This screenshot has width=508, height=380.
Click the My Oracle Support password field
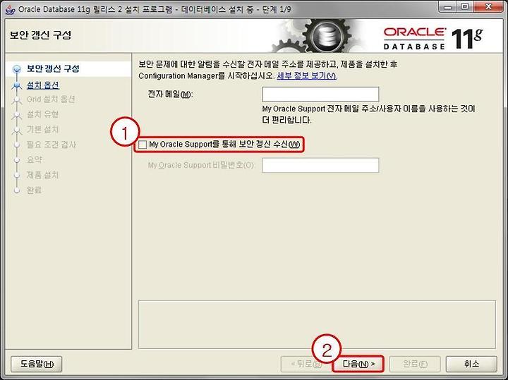coord(320,165)
